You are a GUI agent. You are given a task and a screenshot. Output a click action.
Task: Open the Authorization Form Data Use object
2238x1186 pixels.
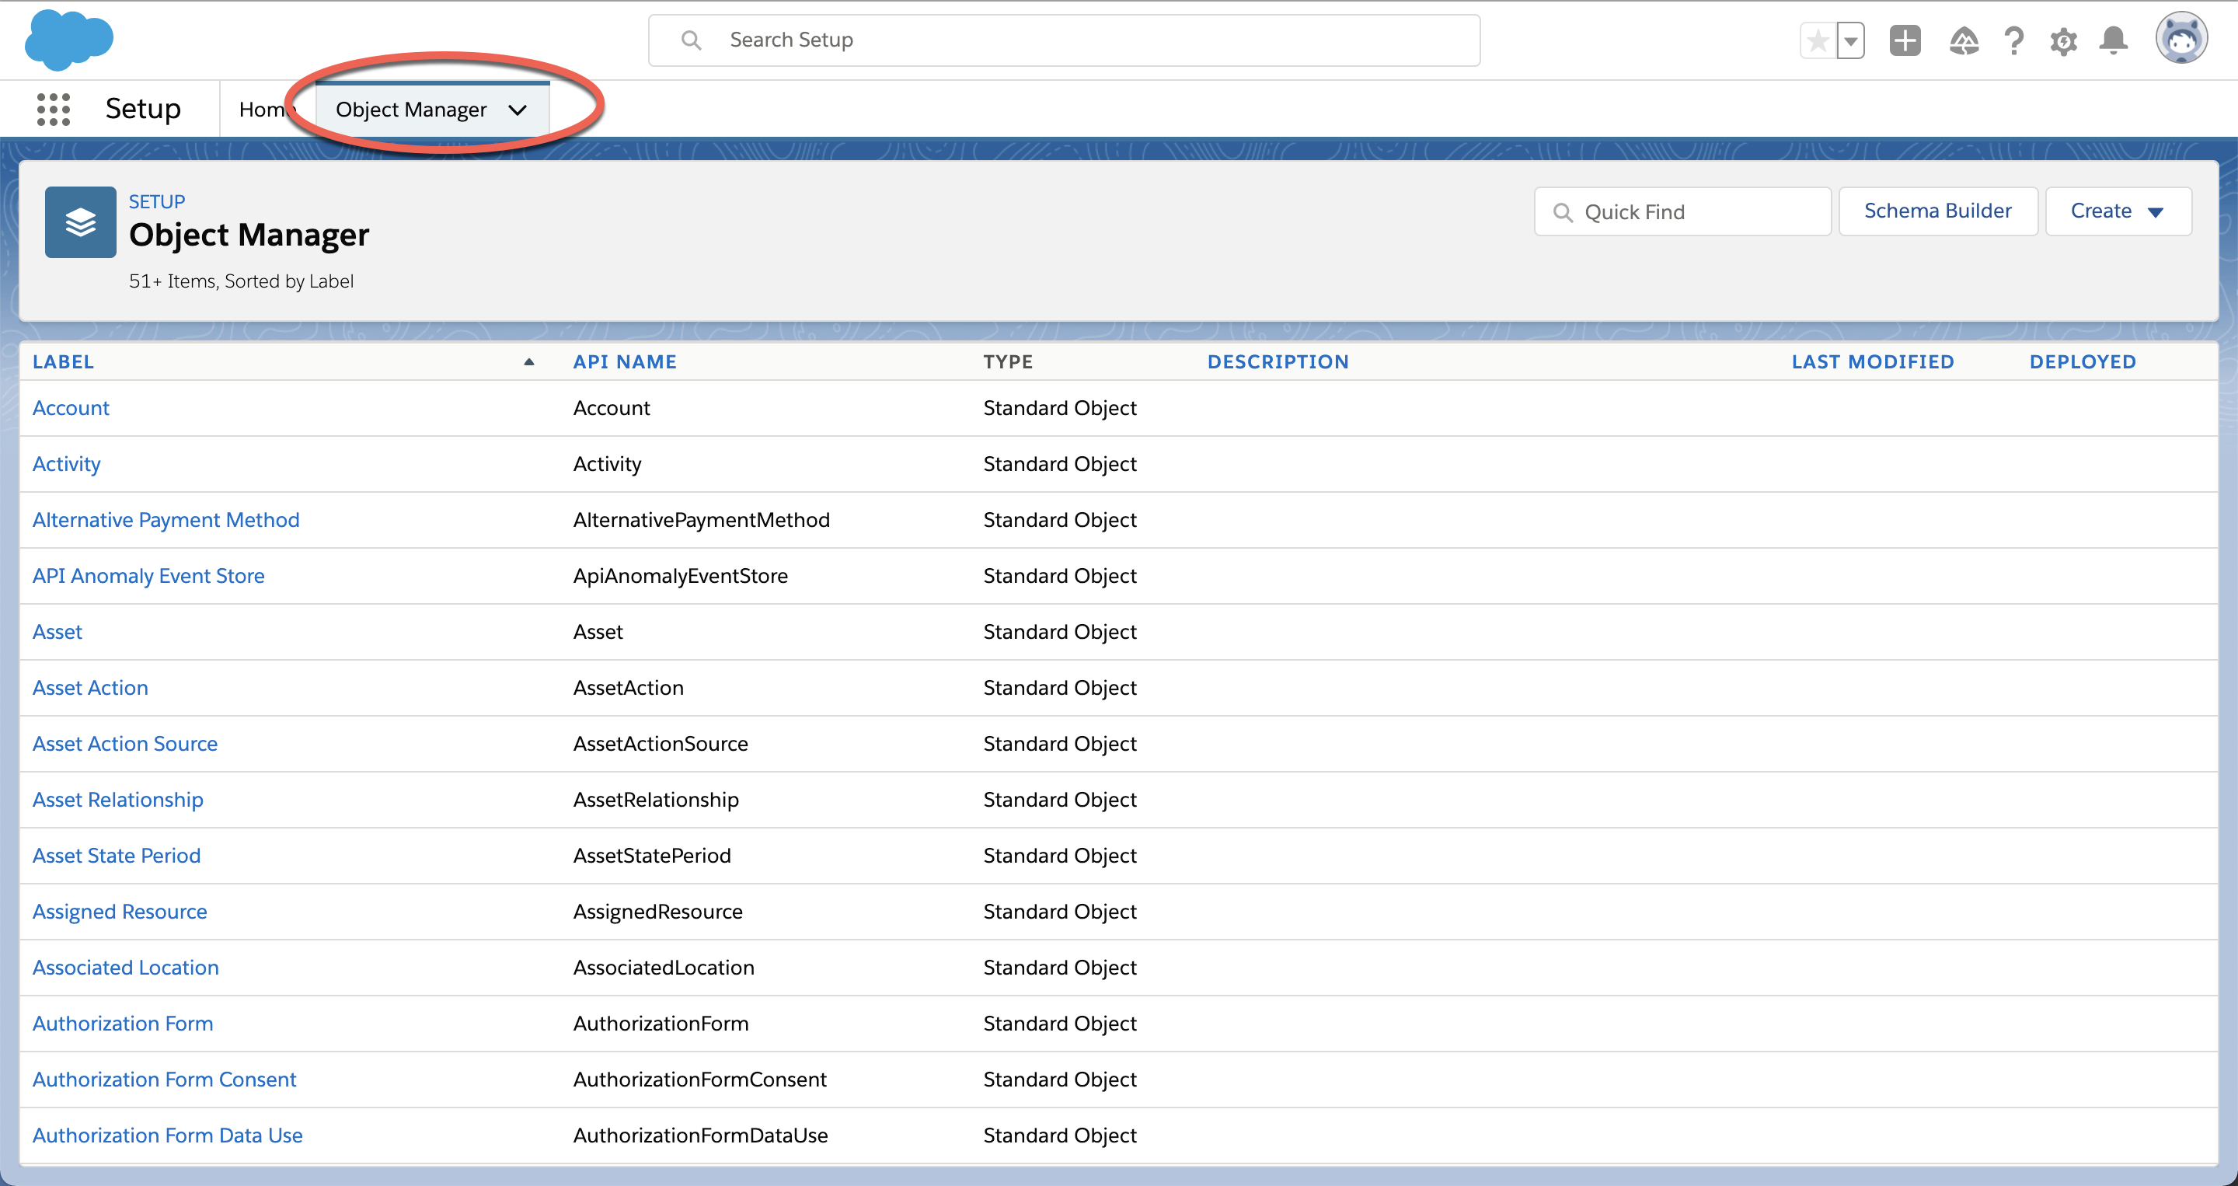[x=168, y=1135]
